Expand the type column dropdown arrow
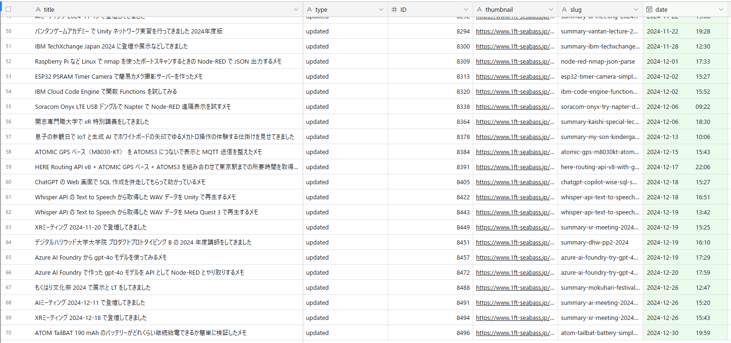Image resolution: width=731 pixels, height=343 pixels. click(x=381, y=9)
